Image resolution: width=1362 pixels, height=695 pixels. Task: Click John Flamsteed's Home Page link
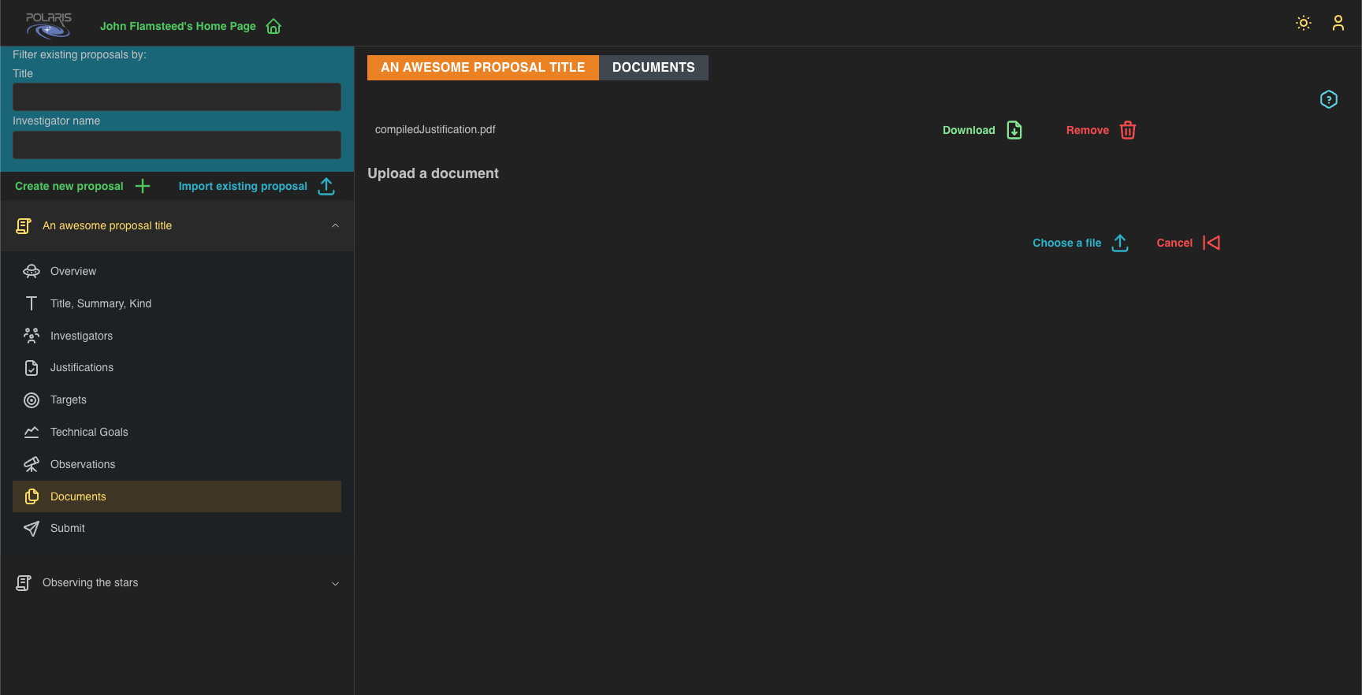(x=178, y=26)
